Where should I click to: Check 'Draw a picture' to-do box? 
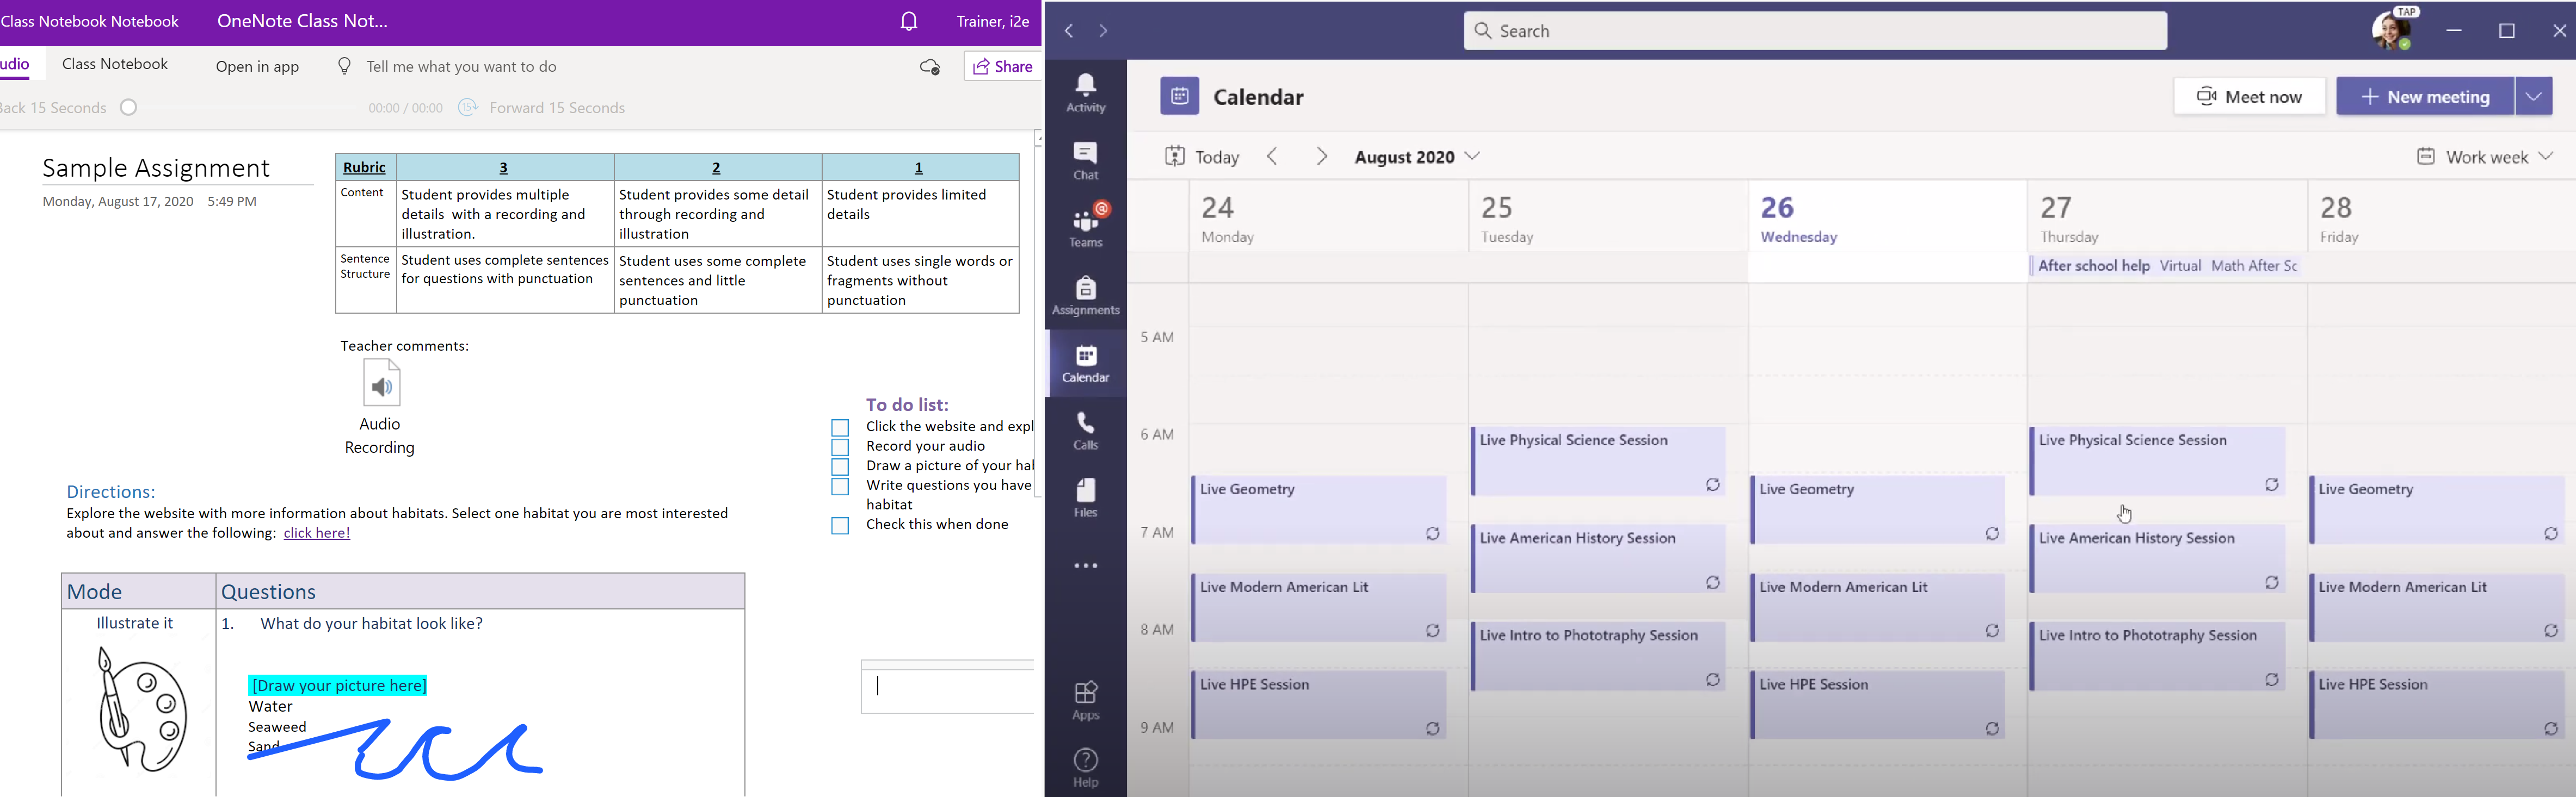click(840, 466)
